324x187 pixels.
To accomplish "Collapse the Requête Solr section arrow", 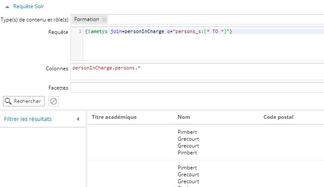I will tap(7, 7).
